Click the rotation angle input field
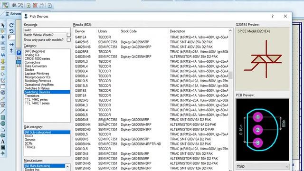This screenshot has width=304, height=171. 11,37
